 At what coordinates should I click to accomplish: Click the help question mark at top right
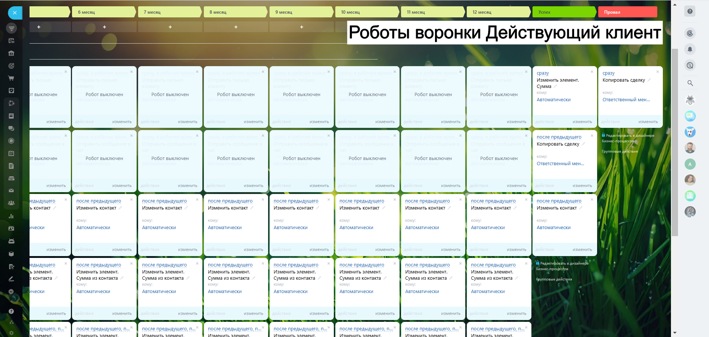tap(690, 11)
